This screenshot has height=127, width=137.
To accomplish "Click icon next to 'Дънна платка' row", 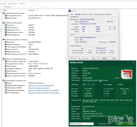I will (6, 18).
